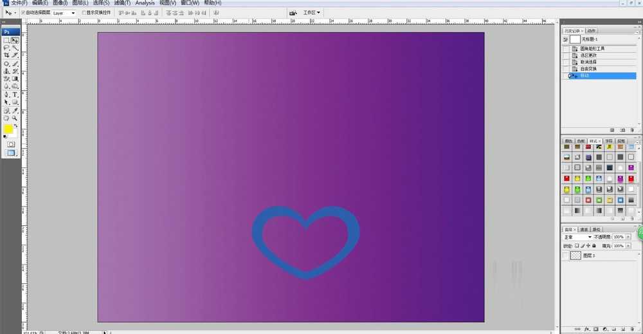Open the 选择(S) menu
The height and width of the screenshot is (334, 643).
coord(101,3)
